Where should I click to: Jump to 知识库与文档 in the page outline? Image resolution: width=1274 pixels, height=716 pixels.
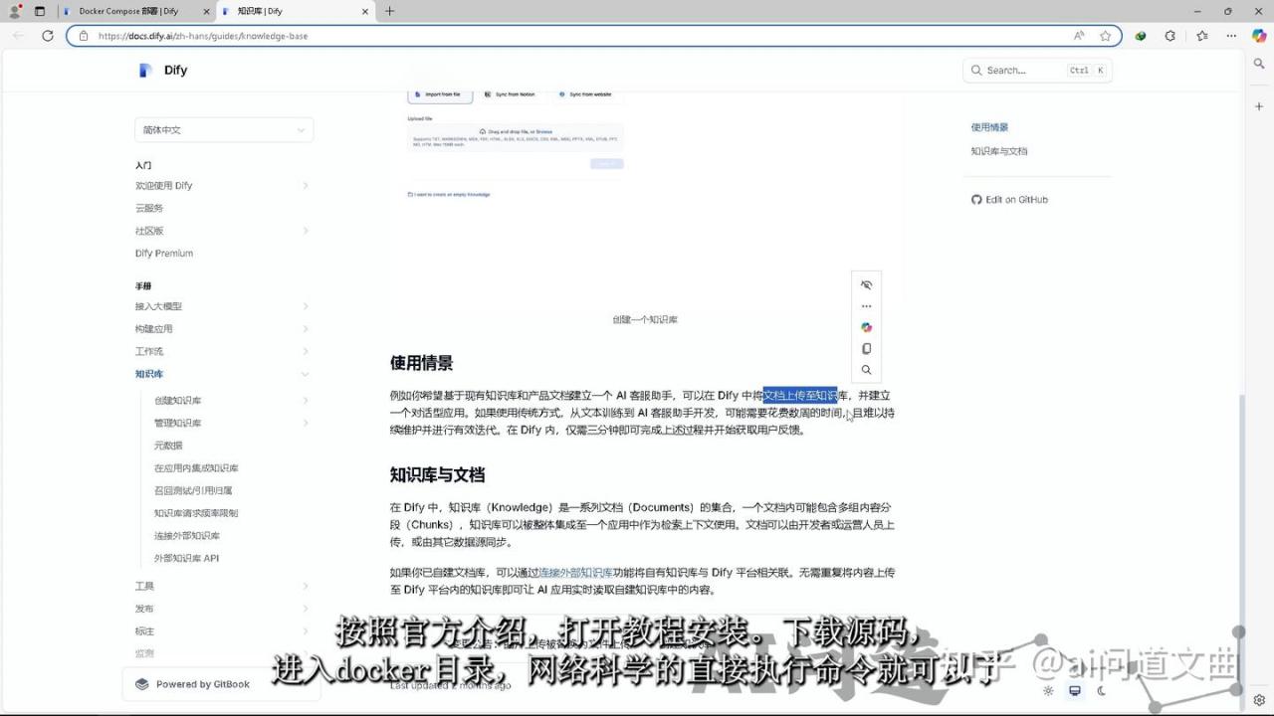pos(999,151)
